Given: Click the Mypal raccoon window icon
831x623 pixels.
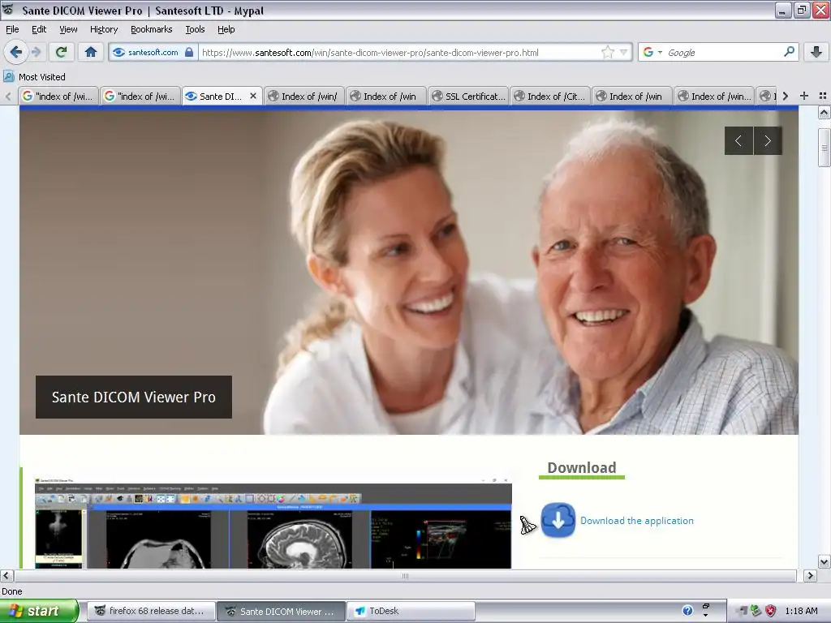Looking at the screenshot, I should tap(8, 10).
